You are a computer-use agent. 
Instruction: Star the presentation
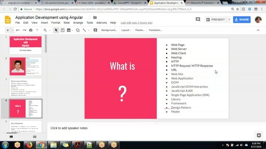(89, 17)
